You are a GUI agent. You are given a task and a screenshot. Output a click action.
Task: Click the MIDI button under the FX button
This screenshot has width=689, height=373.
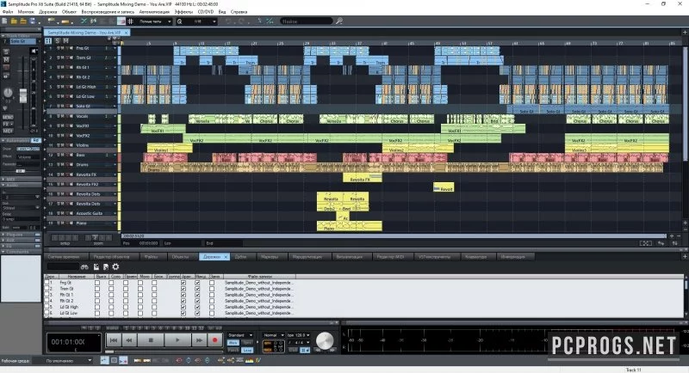pos(8,131)
